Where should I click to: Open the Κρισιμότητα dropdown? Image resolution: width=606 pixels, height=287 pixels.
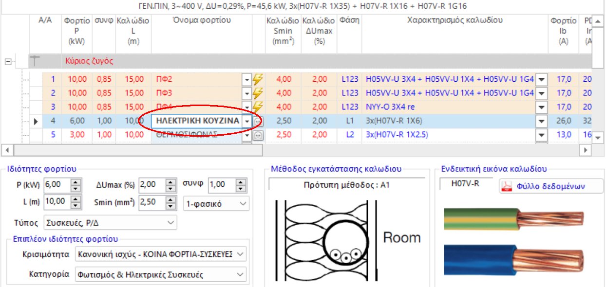239,253
